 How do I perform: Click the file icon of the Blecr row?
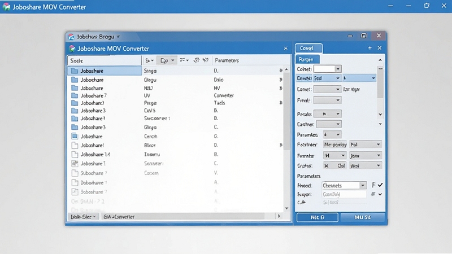point(75,145)
